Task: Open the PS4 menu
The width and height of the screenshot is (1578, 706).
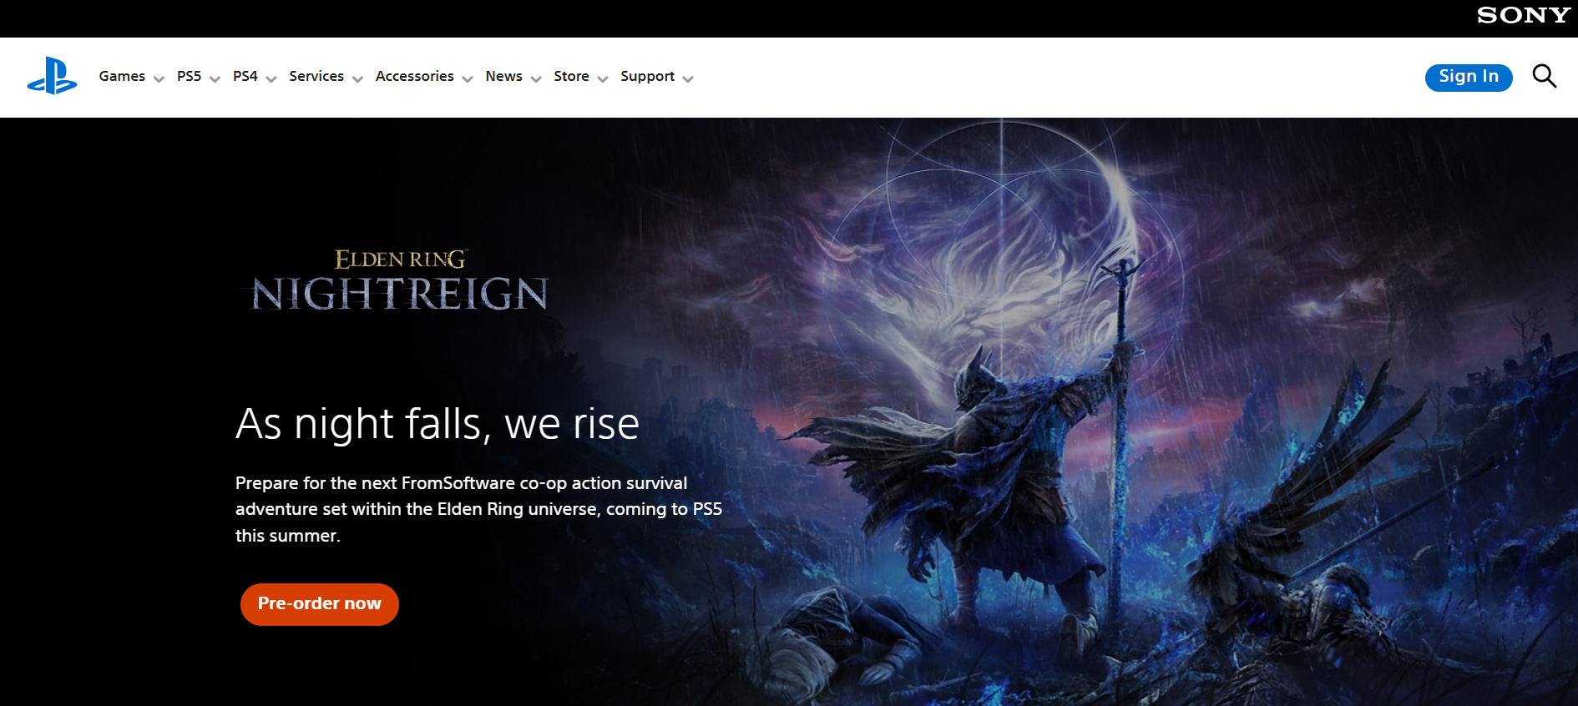Action: coord(245,76)
